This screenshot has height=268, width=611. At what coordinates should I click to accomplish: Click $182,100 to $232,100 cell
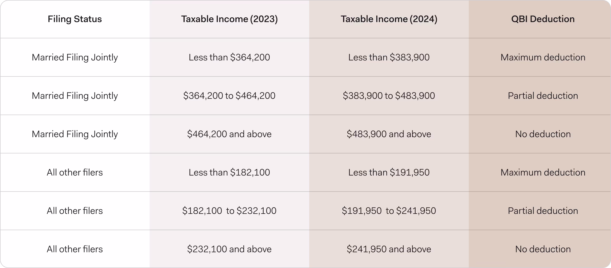229,211
